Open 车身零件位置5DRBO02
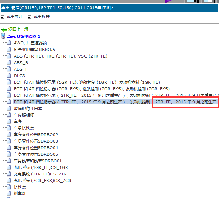This screenshot has width=219, height=198. pos(36,135)
